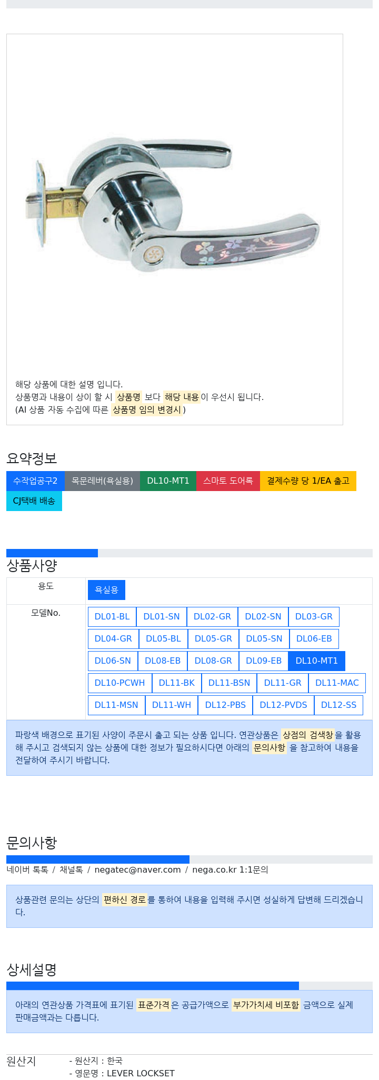
Task: Choose model DL02-GR
Action: click(x=212, y=617)
